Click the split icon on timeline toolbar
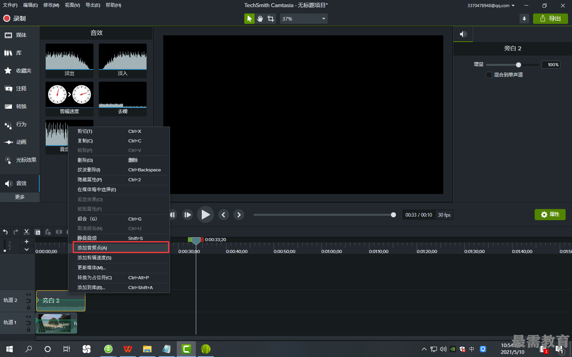The image size is (572, 357). click(59, 232)
